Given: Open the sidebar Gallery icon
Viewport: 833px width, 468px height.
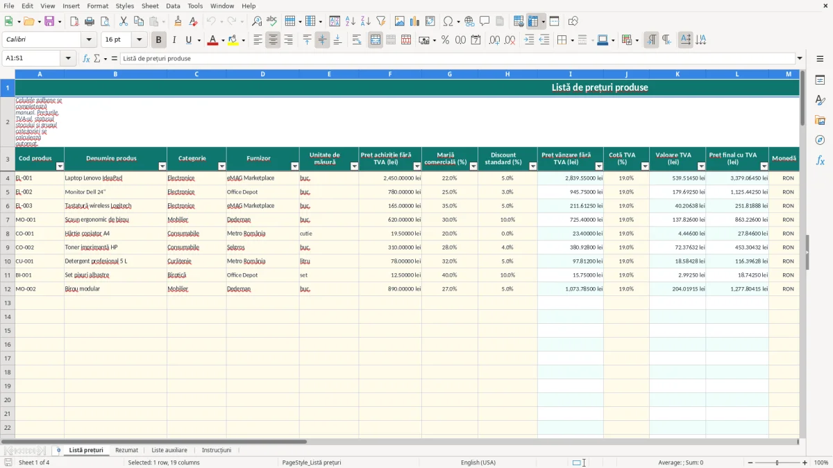Looking at the screenshot, I should pos(820,121).
